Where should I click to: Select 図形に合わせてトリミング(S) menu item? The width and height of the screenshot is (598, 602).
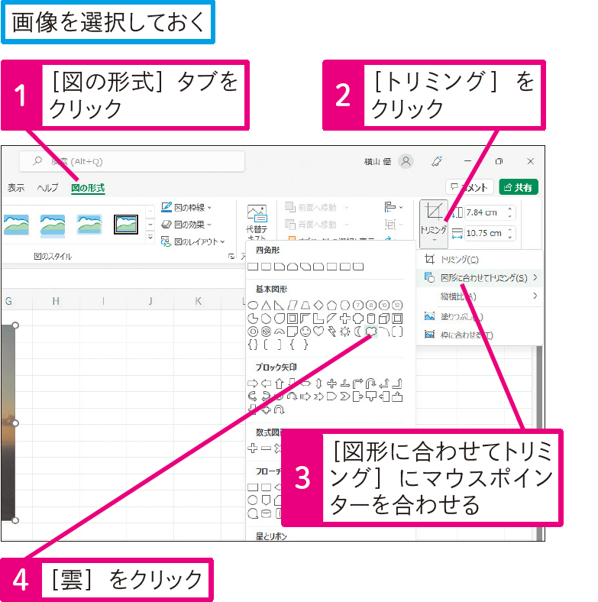point(480,277)
